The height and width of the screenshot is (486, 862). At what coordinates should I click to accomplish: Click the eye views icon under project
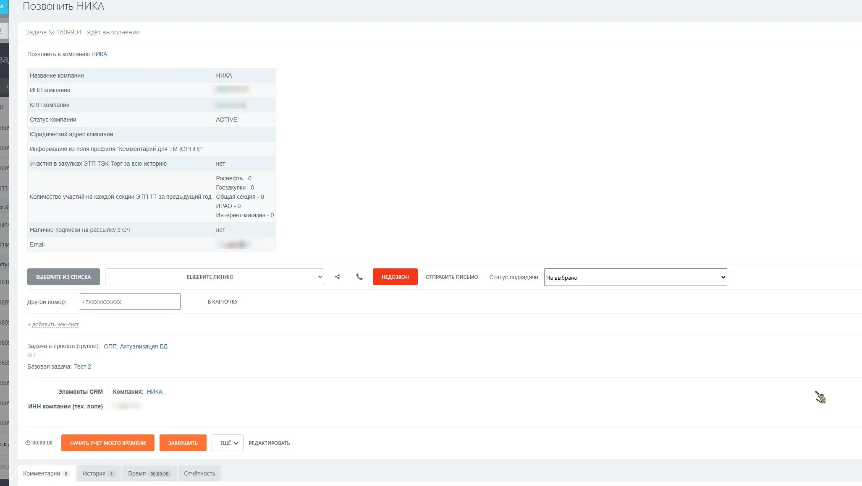30,355
